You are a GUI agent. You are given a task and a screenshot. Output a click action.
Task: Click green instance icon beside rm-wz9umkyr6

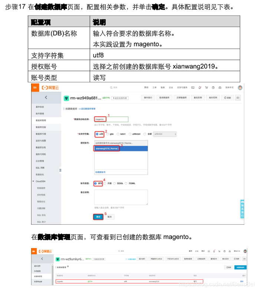[57, 259]
